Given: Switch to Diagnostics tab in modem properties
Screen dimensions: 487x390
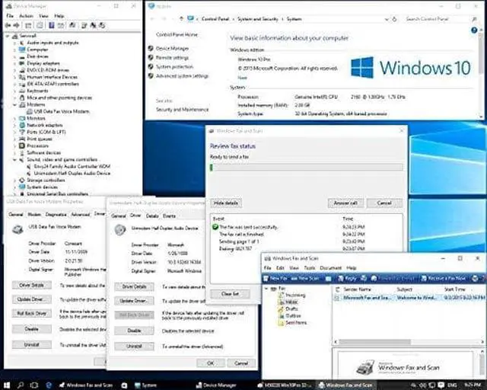Looking at the screenshot, I should (56, 214).
